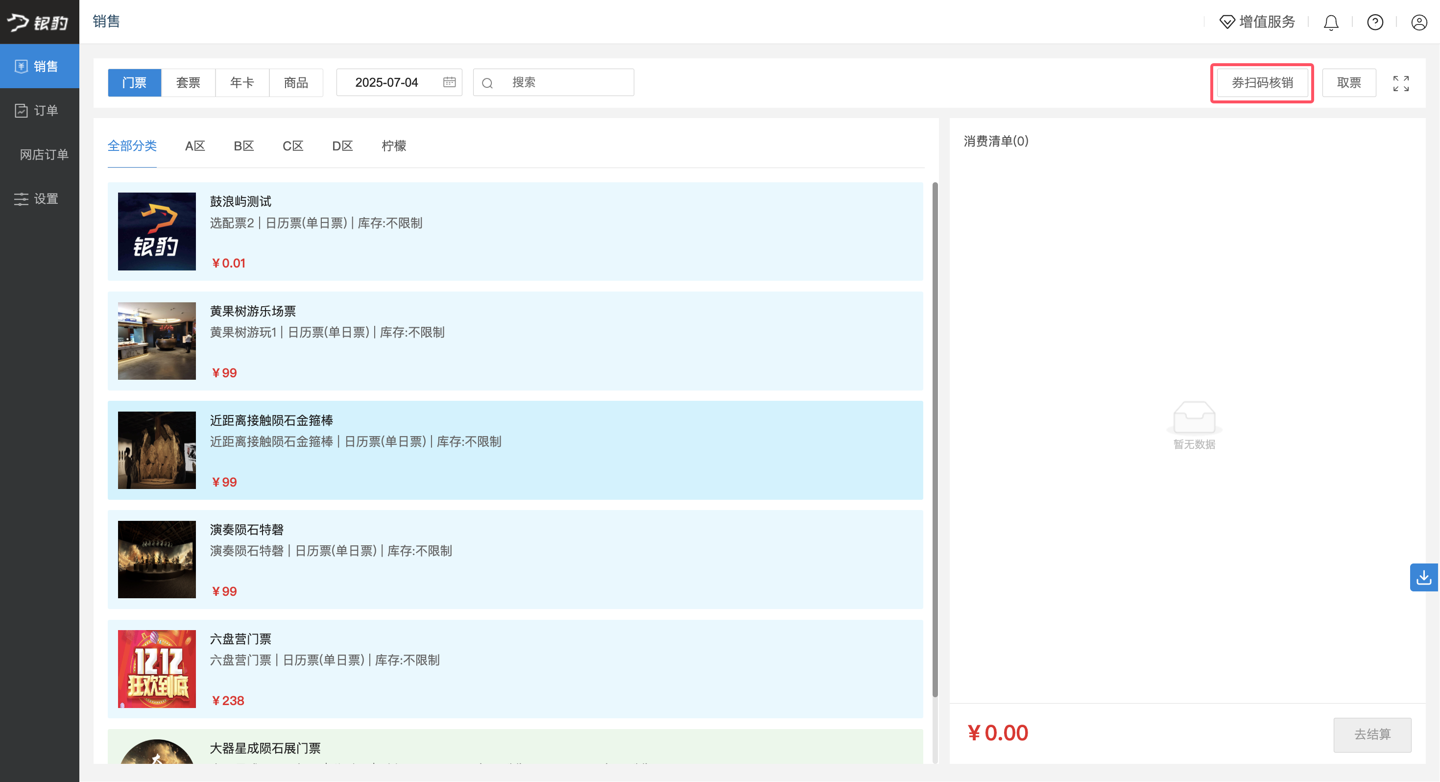Image resolution: width=1440 pixels, height=782 pixels.
Task: Click the 鼓浪屿测试 ticket thumbnail
Action: (157, 232)
